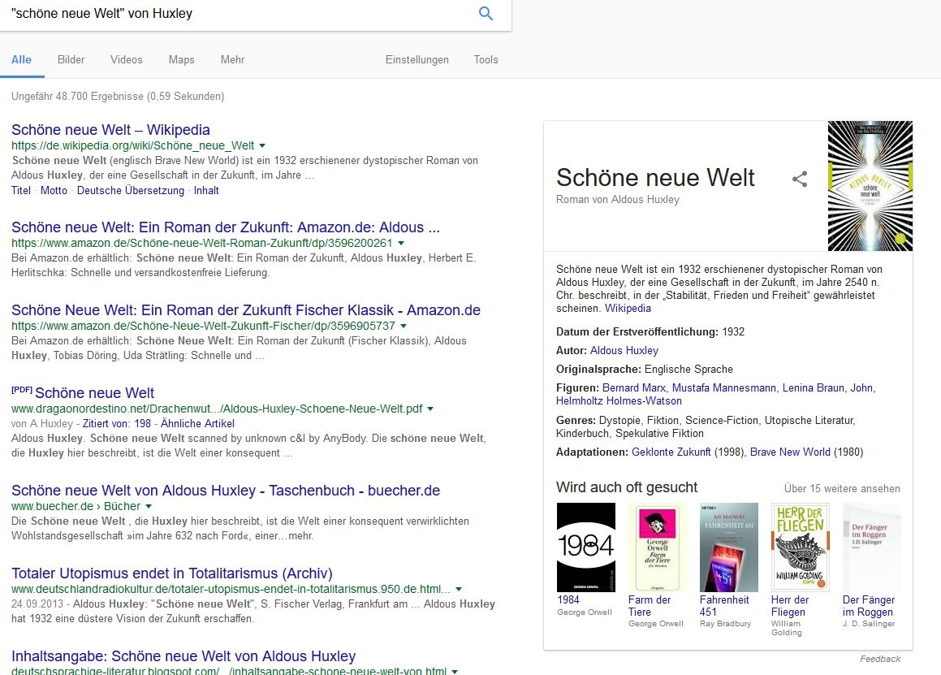Screen dimensions: 941x675
Task: Click into the search query input field
Action: (x=235, y=14)
